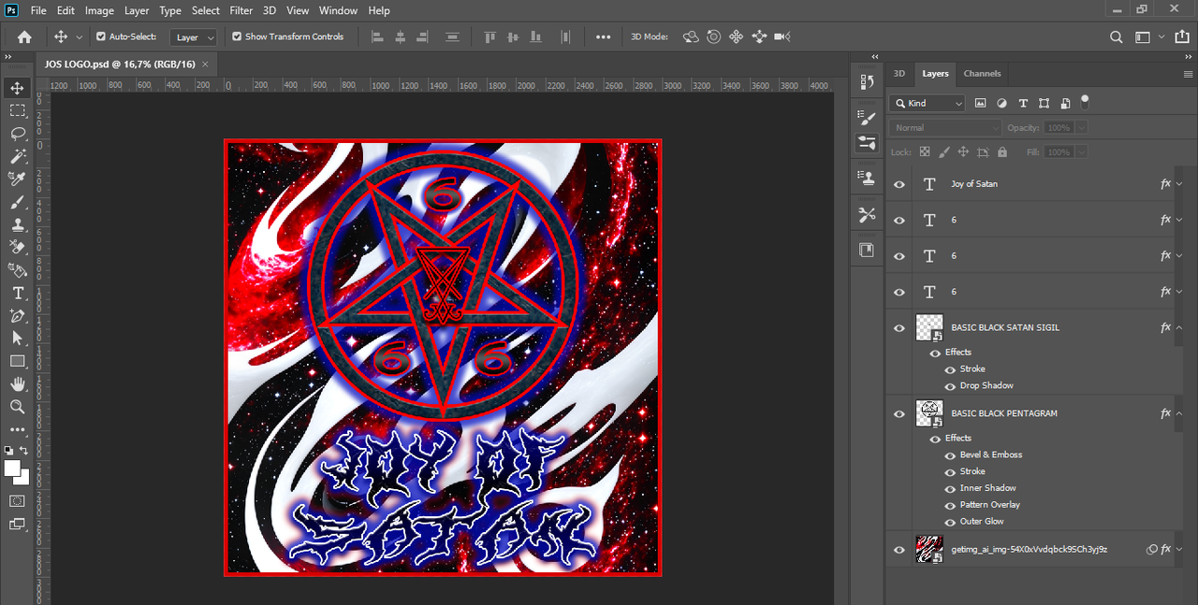Filter layers by adjustment layers icon

(1001, 103)
